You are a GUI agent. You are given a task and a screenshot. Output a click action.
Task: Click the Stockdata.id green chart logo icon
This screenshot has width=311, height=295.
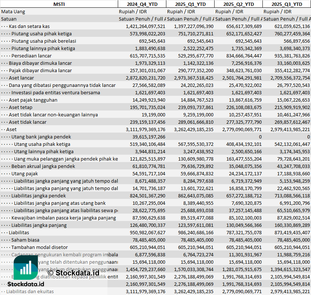(25, 267)
